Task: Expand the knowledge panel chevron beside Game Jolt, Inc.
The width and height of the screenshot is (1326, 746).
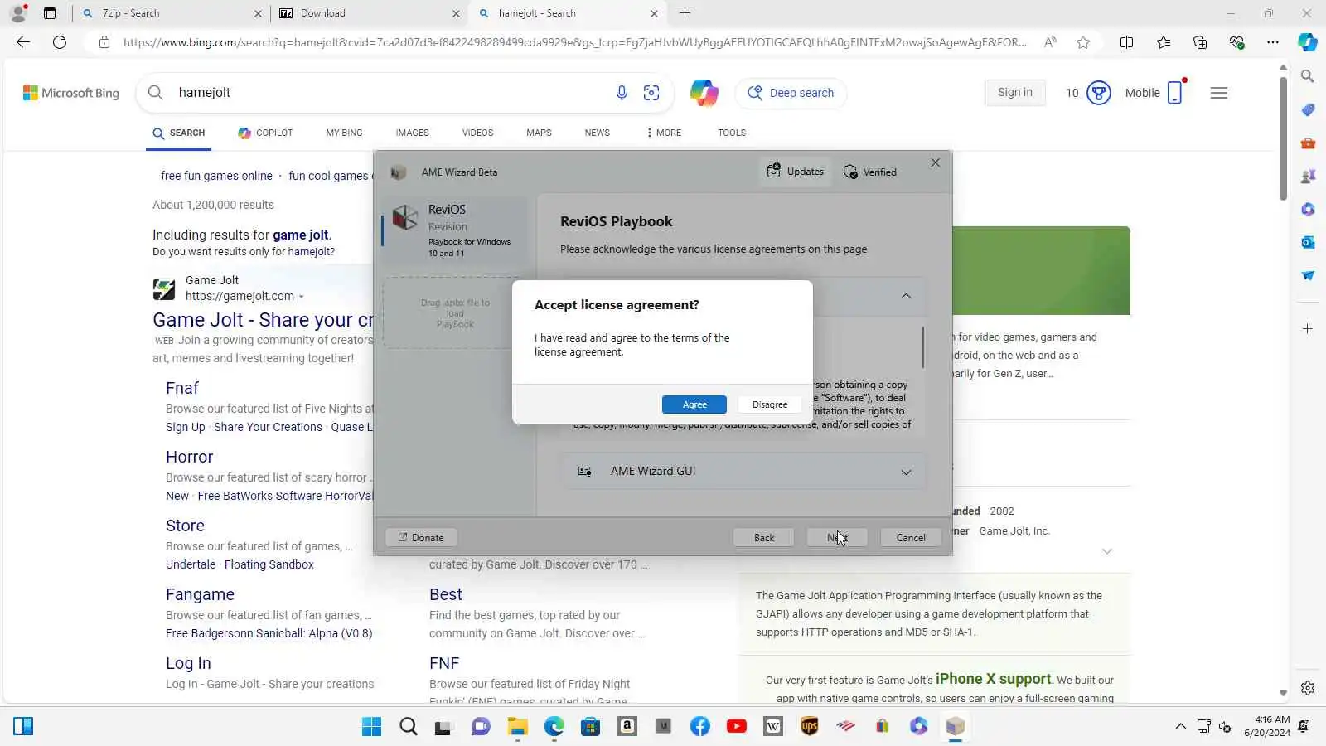Action: (1107, 551)
